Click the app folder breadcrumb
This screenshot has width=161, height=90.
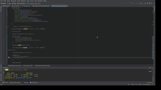[x=9, y=3]
